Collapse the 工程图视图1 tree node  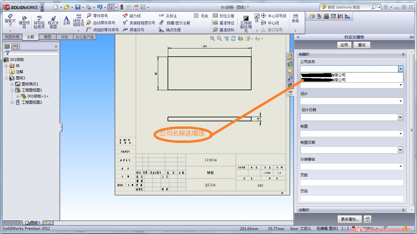coord(12,90)
